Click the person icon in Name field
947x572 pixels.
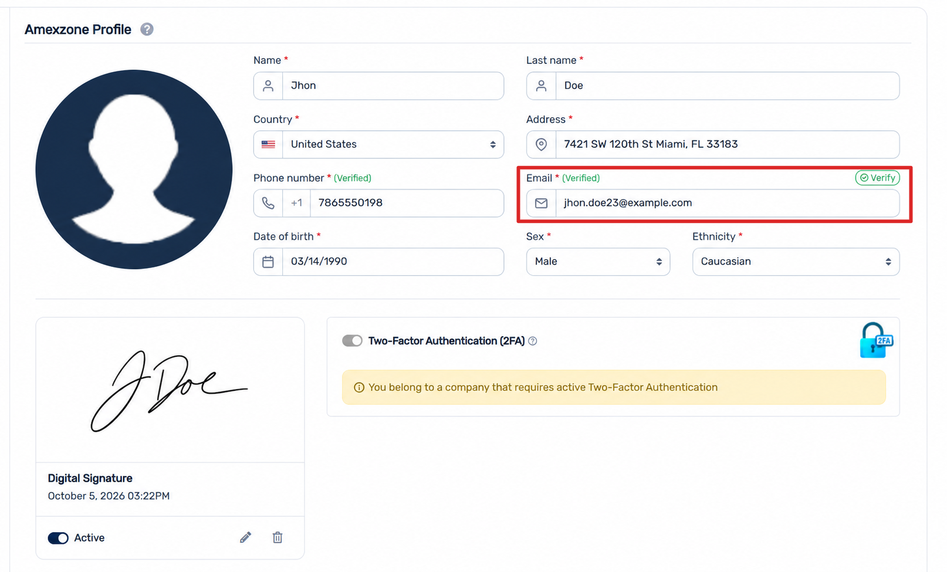point(268,86)
